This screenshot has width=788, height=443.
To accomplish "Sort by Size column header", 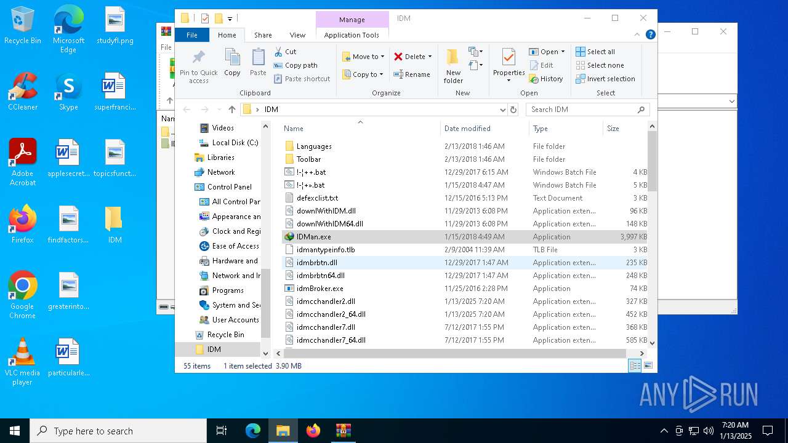I will tap(625, 128).
